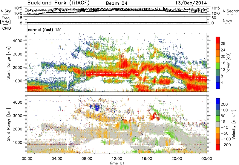Click the '60' Nave axis value
The image size is (239, 165).
pyautogui.click(x=214, y=18)
